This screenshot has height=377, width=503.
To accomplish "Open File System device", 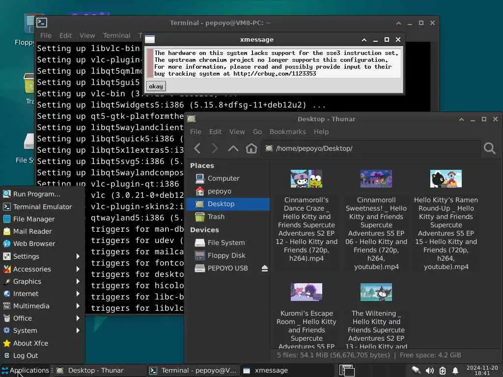I will click(226, 242).
